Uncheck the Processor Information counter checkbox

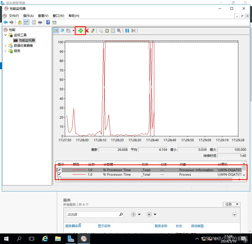pyautogui.click(x=60, y=170)
